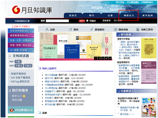
Task: Click the 期刊典藏 arrow icon
Action: pos(118,35)
